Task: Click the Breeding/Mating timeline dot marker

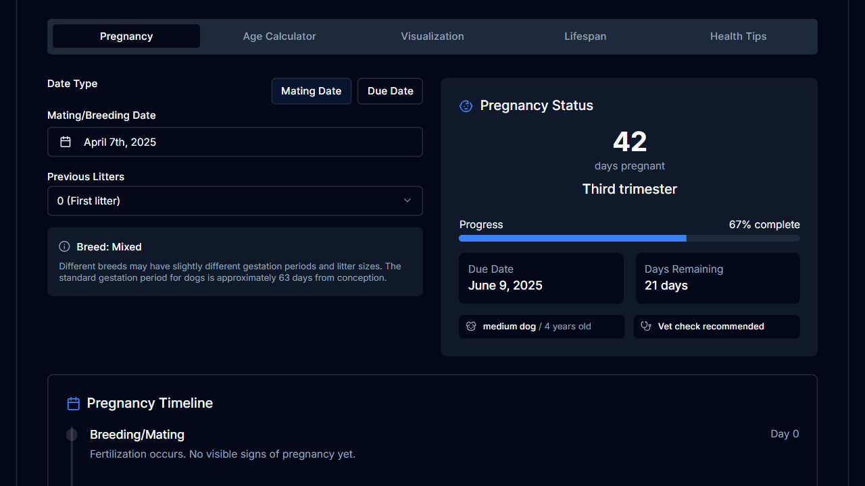Action: click(x=72, y=435)
